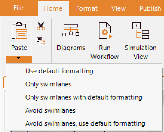Switch to the Format tab
This screenshot has width=164, height=132.
click(x=87, y=8)
